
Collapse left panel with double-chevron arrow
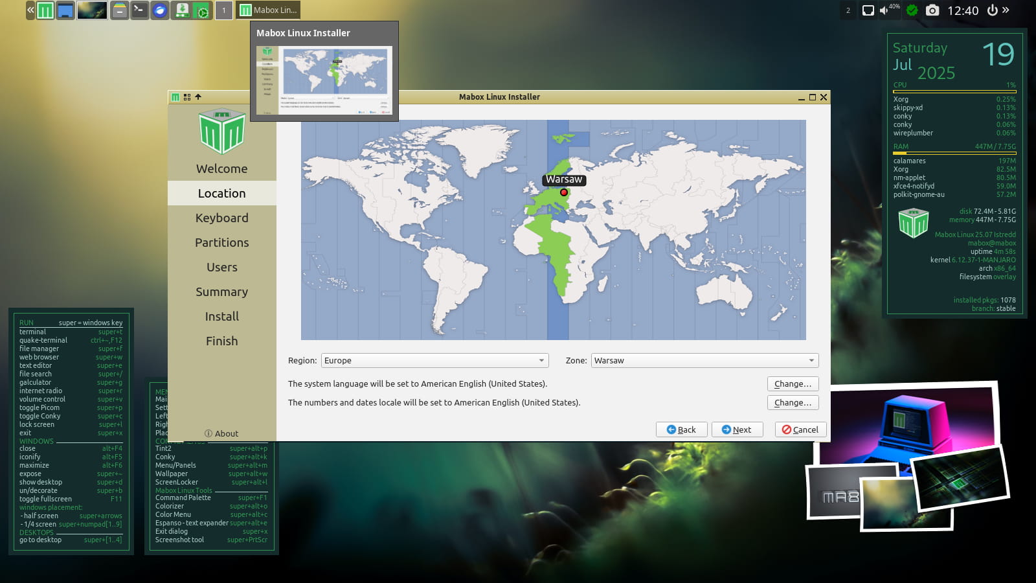[x=30, y=10]
